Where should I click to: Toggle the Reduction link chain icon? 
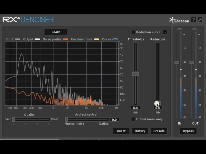(158, 113)
